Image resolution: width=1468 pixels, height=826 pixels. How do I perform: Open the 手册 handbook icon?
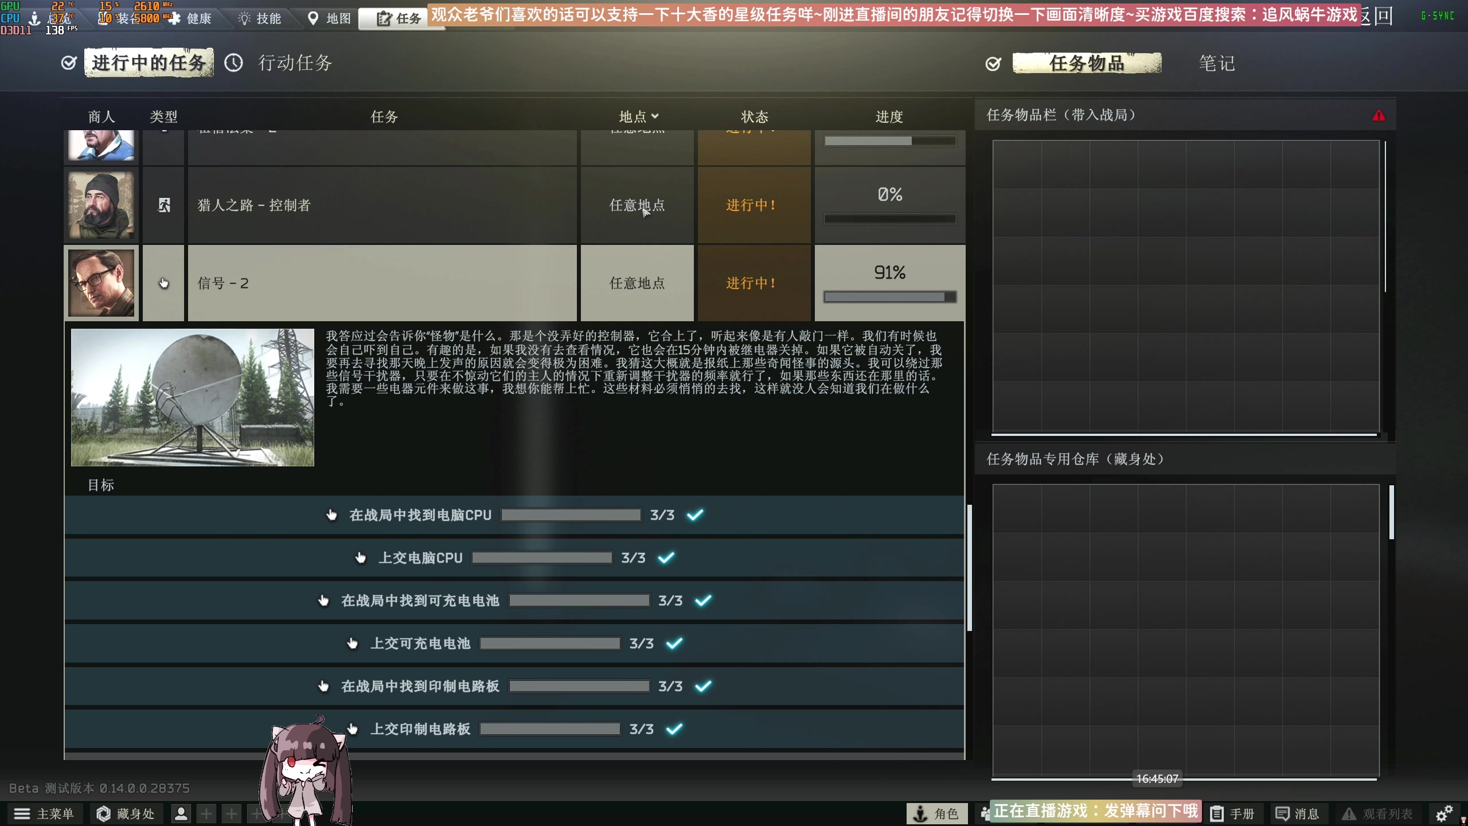coord(1217,813)
